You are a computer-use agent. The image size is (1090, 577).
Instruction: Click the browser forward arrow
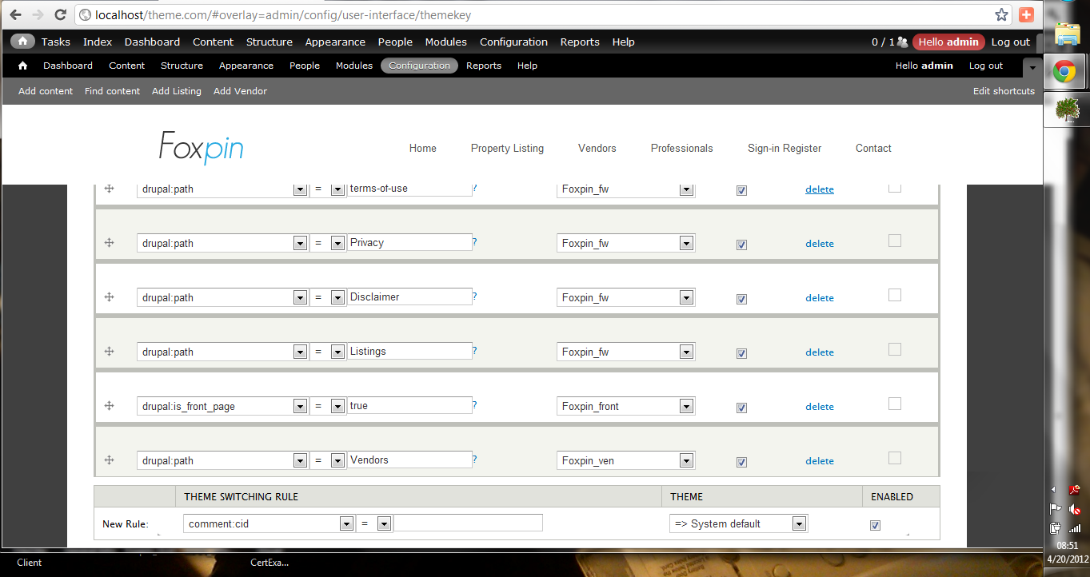point(38,14)
